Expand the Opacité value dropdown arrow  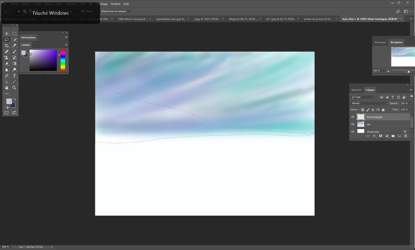pyautogui.click(x=411, y=103)
